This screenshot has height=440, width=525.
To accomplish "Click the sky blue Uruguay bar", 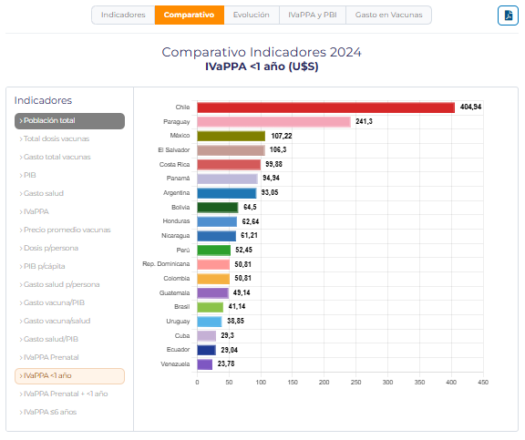I will [x=210, y=322].
